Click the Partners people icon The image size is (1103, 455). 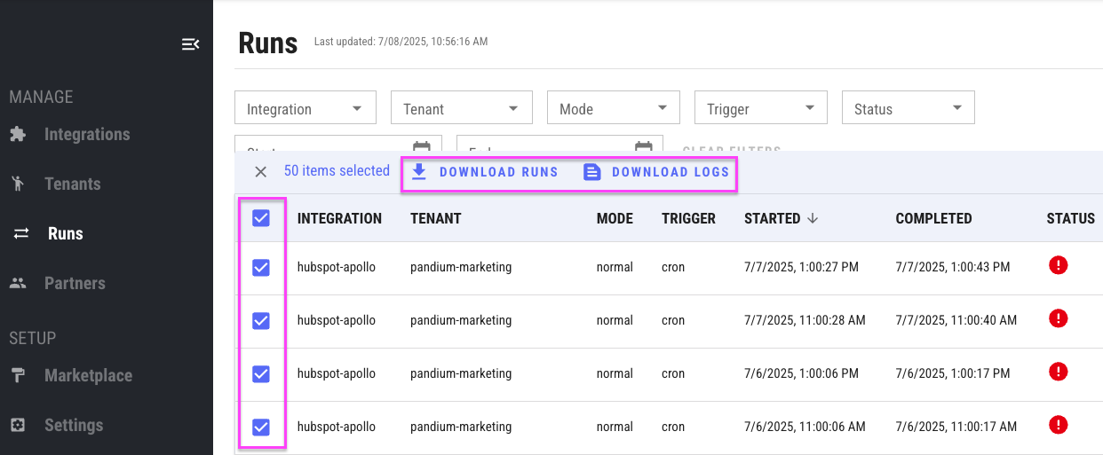coord(18,284)
